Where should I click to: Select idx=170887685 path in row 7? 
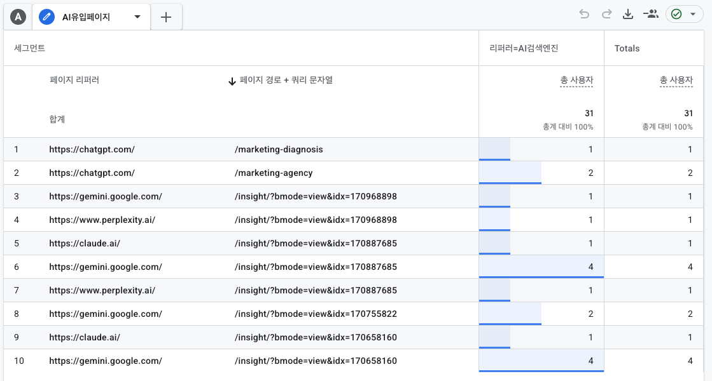pos(316,291)
